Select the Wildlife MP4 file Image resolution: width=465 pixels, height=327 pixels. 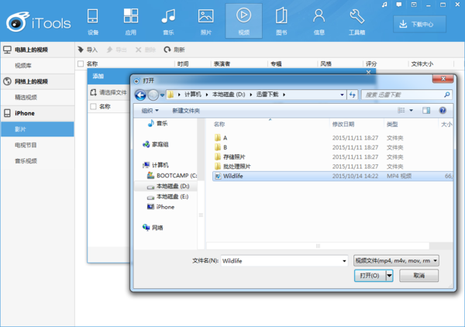(x=232, y=176)
